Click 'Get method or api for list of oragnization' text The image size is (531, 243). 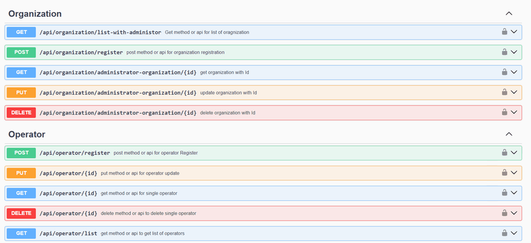click(x=207, y=33)
